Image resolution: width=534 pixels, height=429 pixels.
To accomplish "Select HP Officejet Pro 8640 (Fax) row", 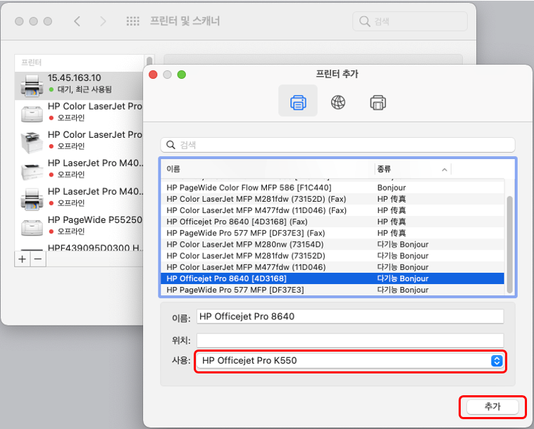I will pyautogui.click(x=333, y=222).
